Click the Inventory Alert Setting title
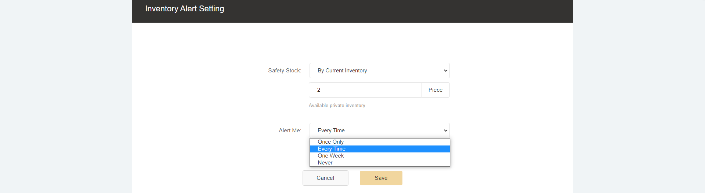This screenshot has width=705, height=193. [x=184, y=9]
